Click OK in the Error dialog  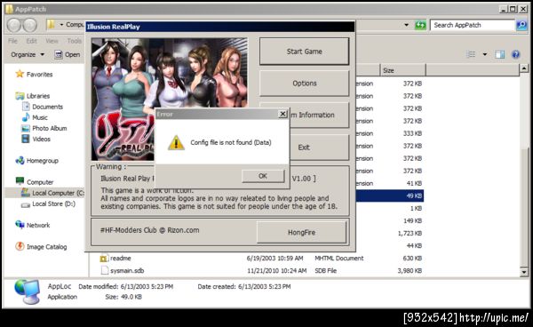tap(263, 176)
